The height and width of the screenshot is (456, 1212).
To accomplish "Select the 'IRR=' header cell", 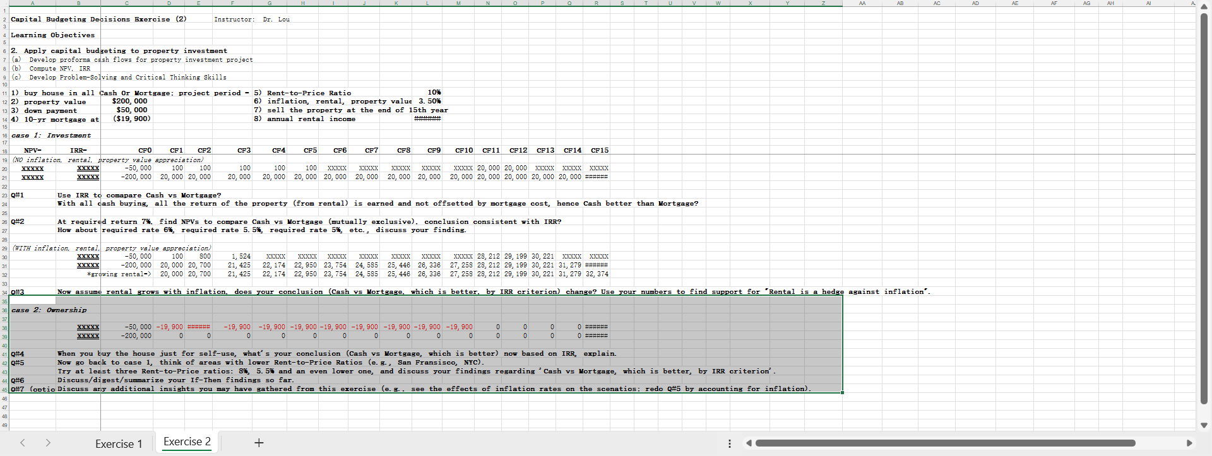I will pos(78,150).
